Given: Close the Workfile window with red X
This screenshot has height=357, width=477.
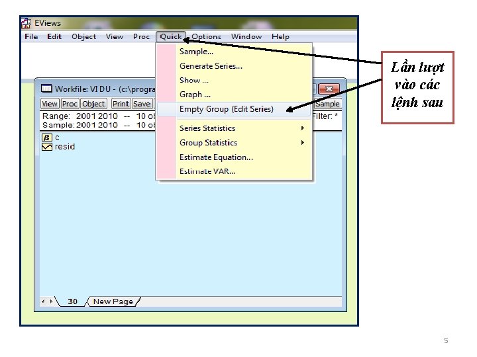Looking at the screenshot, I should (329, 89).
